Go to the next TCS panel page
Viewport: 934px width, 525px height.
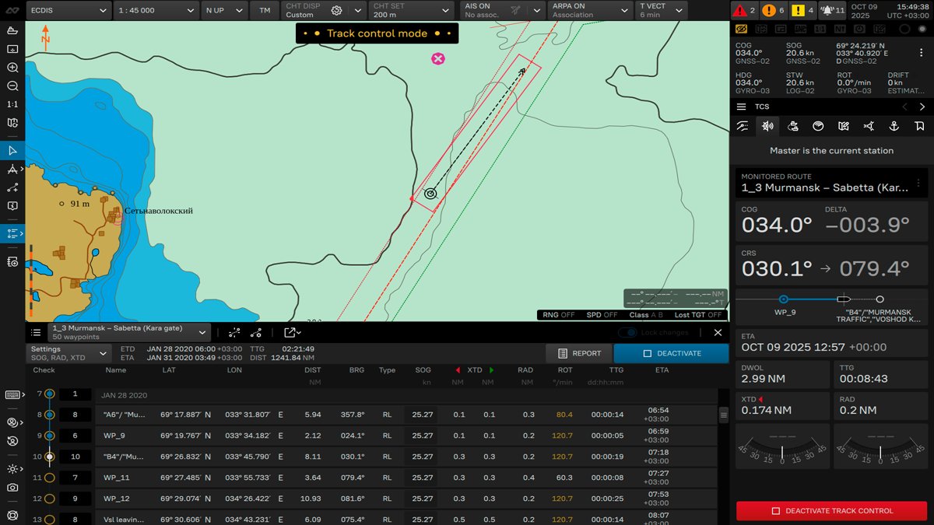click(x=922, y=107)
